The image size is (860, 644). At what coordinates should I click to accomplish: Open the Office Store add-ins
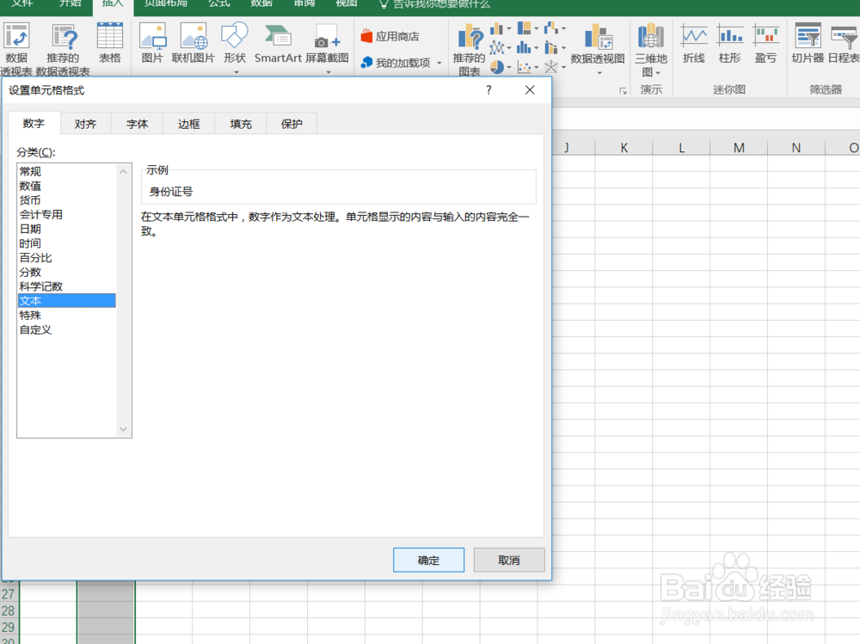390,36
